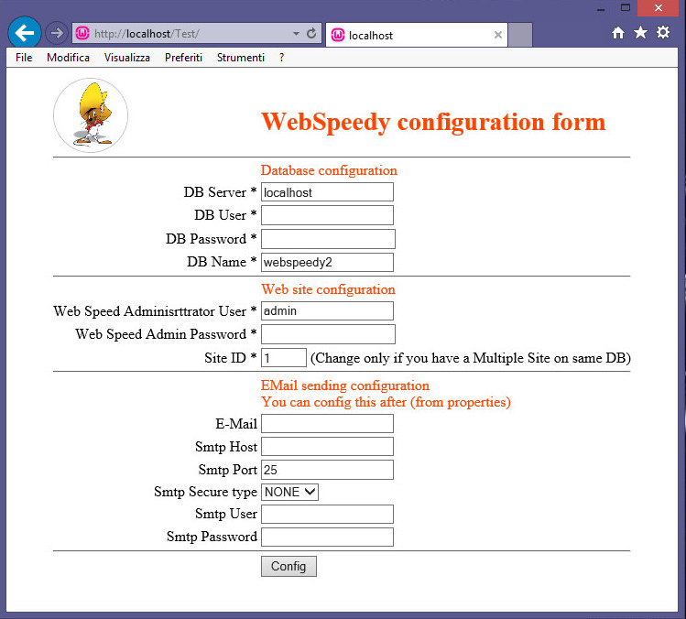Open the Tools gear icon
Viewport: 686px width, 619px height.
click(663, 32)
